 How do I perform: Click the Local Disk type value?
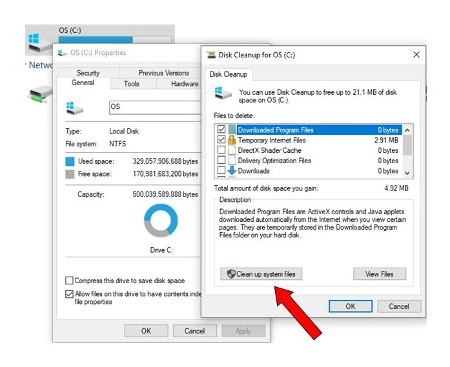[x=124, y=131]
